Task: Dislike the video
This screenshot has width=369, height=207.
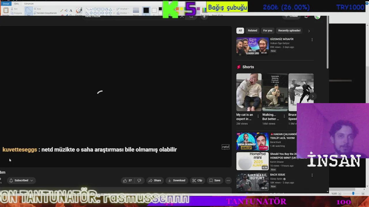Action: pos(139,181)
